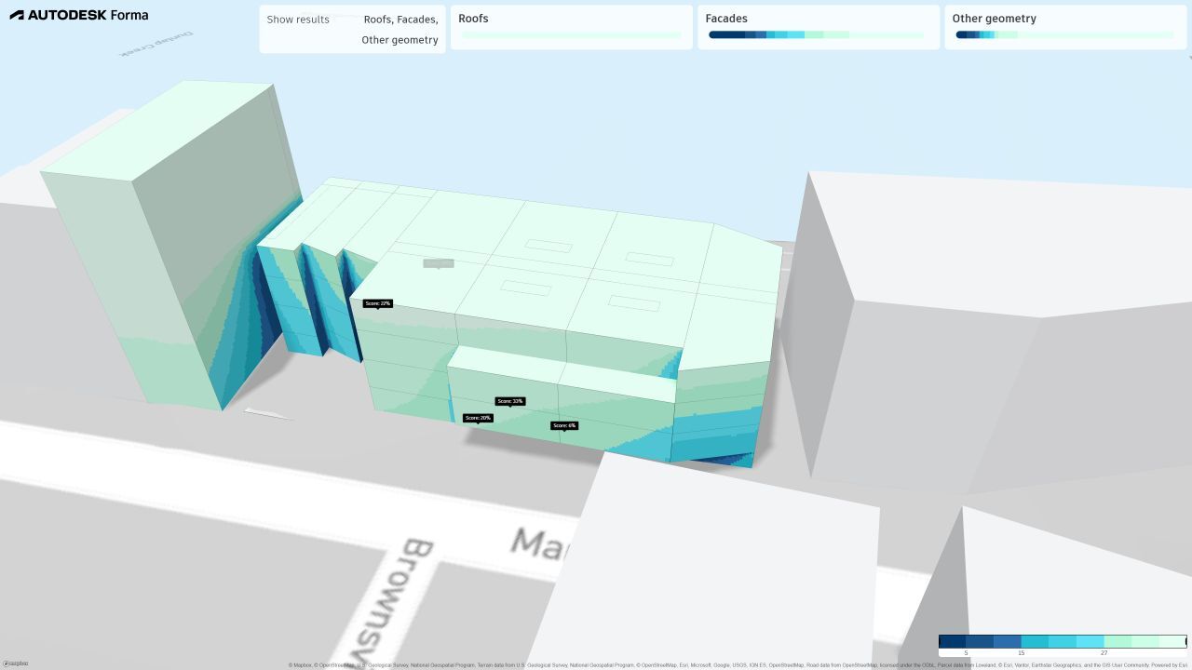Click the darkest blue legend swatch
This screenshot has height=670, width=1192.
(x=953, y=641)
